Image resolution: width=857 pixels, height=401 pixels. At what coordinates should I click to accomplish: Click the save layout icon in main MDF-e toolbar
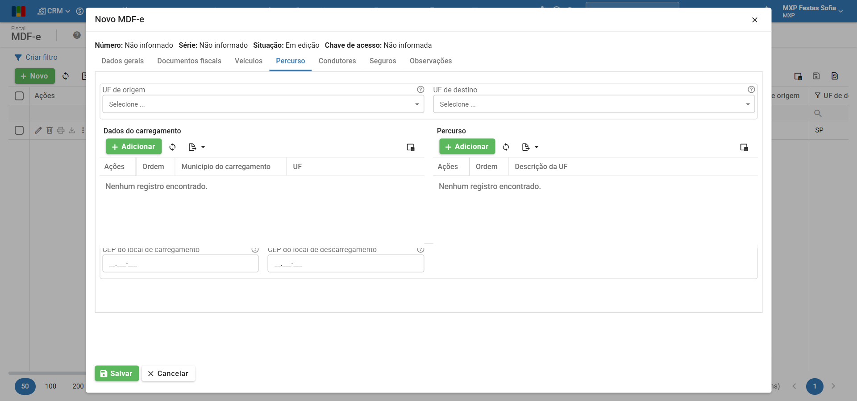(816, 76)
